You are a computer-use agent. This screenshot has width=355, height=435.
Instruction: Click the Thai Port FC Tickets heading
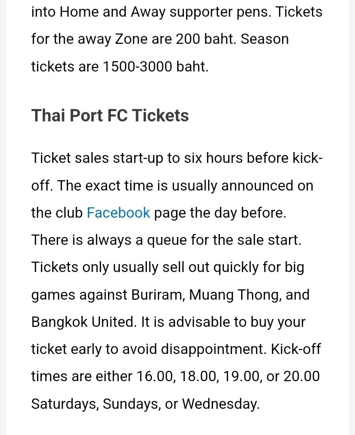(110, 115)
